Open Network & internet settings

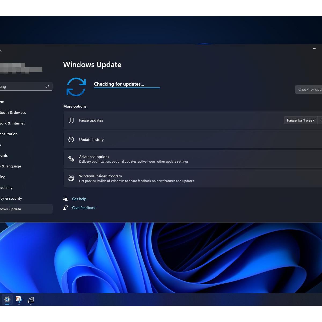(12, 123)
